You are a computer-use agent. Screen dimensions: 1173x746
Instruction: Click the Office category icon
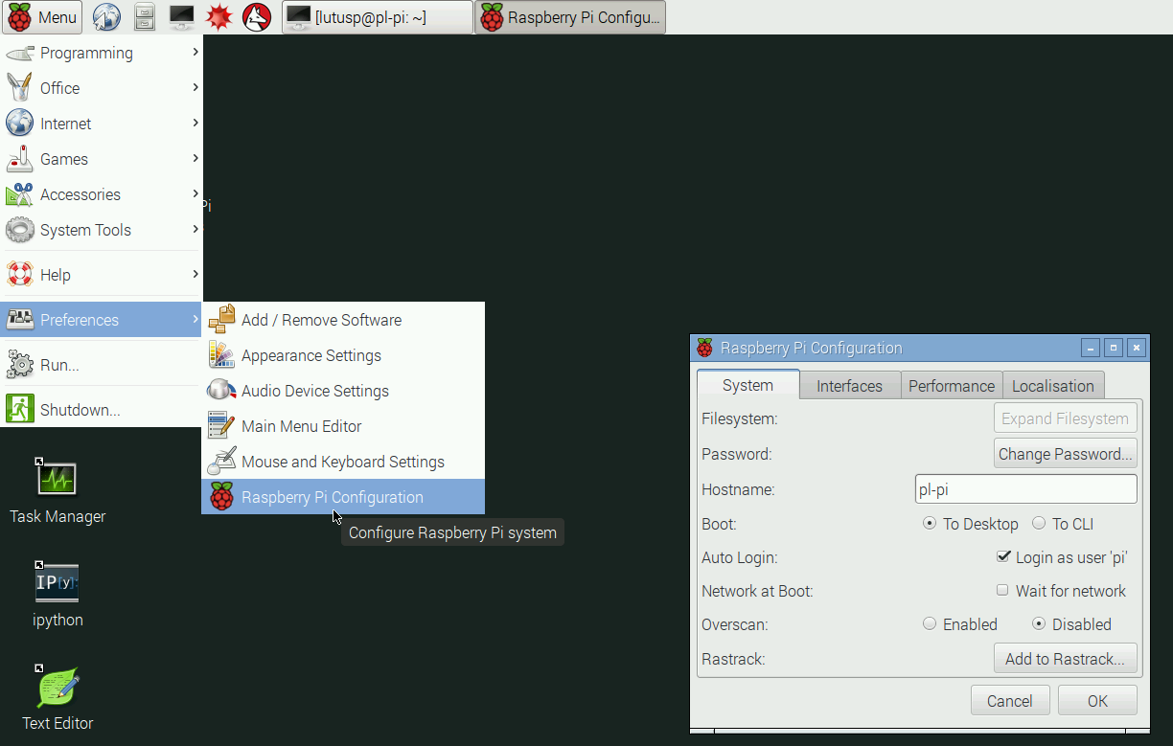[x=20, y=88]
